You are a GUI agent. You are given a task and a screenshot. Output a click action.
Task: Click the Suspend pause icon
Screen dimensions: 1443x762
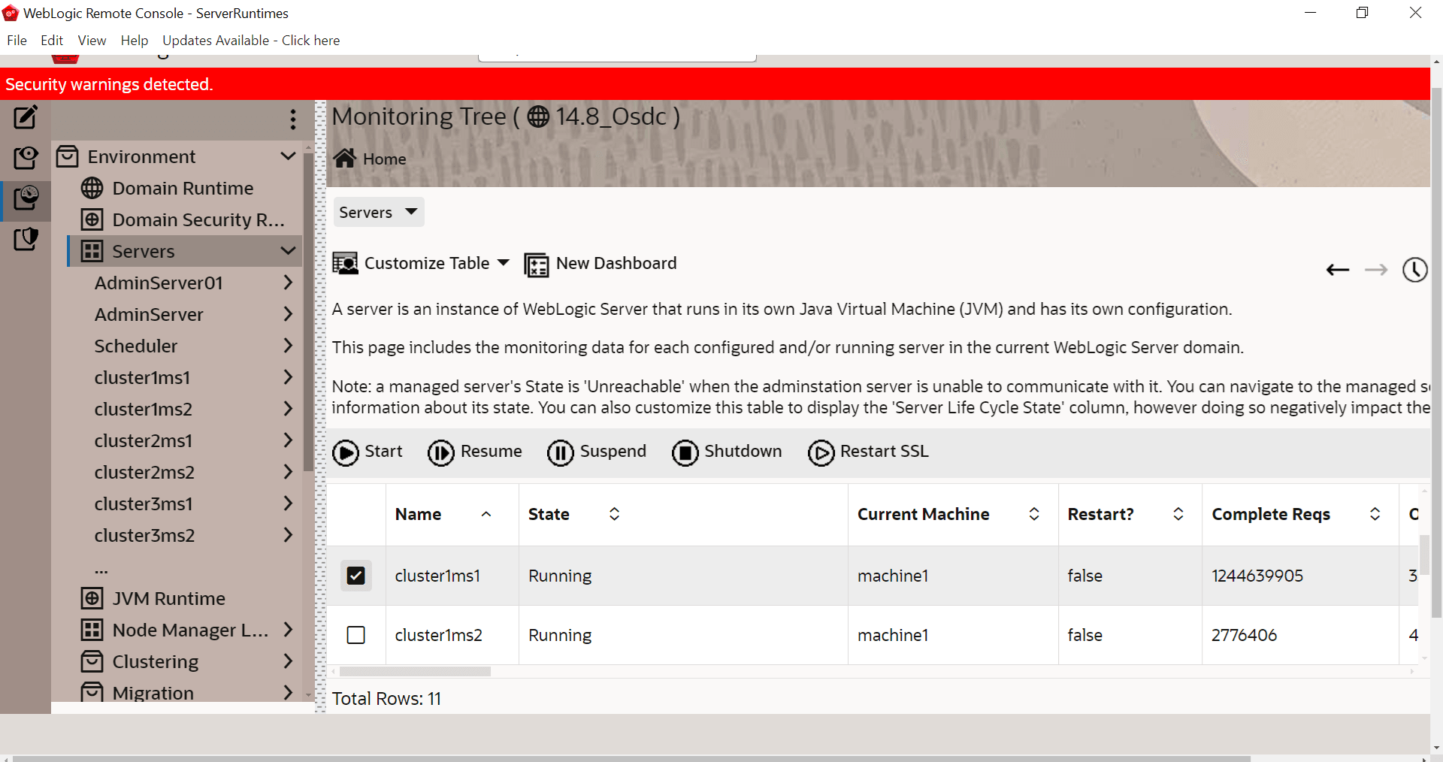tap(561, 452)
